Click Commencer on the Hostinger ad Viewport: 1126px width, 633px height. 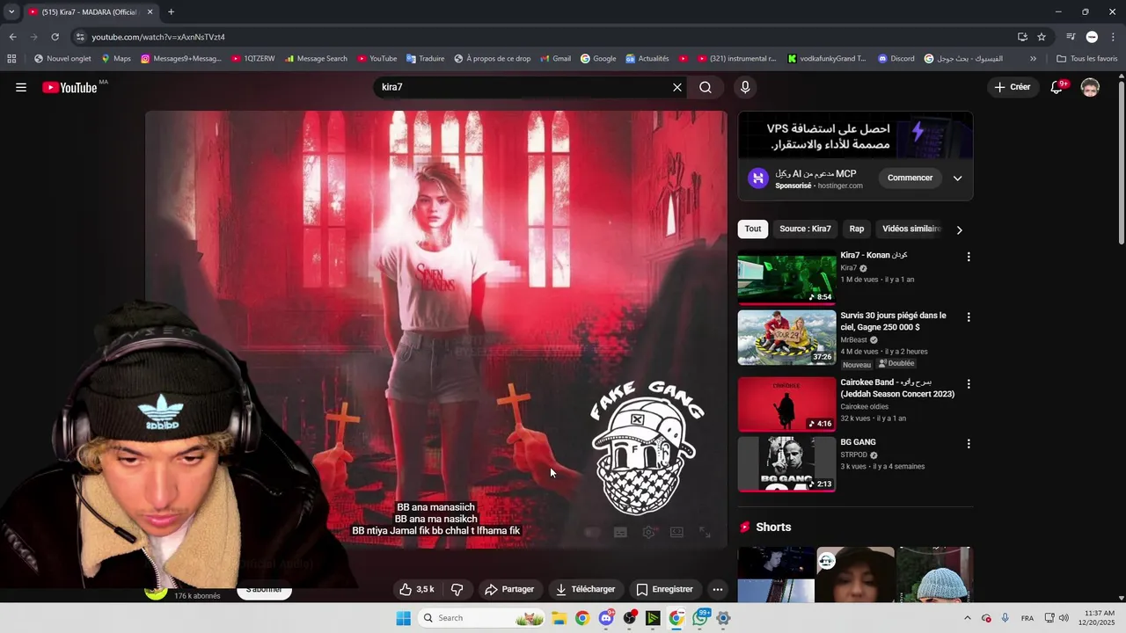[910, 178]
